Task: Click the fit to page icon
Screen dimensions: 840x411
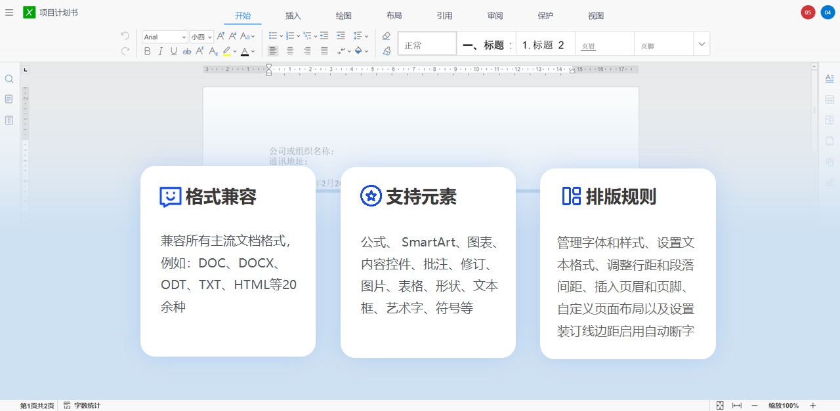Action: coord(720,406)
